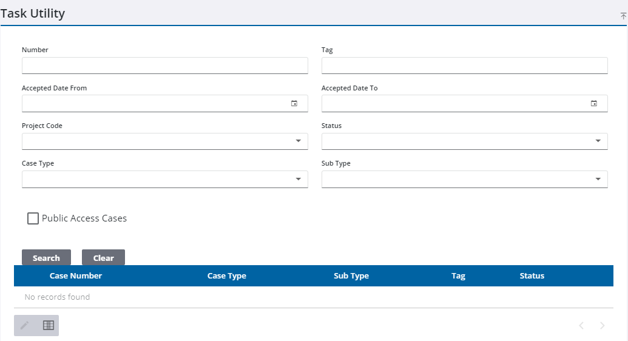Screen dimensions: 628x341
Task: Open the Sub Type dropdown
Action: [x=598, y=179]
